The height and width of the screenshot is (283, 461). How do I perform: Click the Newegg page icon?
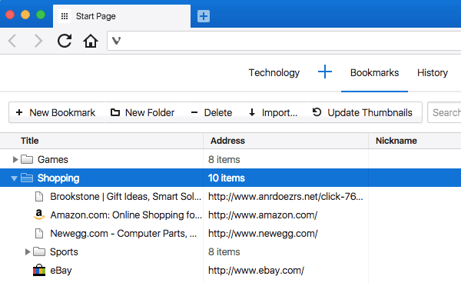39,234
